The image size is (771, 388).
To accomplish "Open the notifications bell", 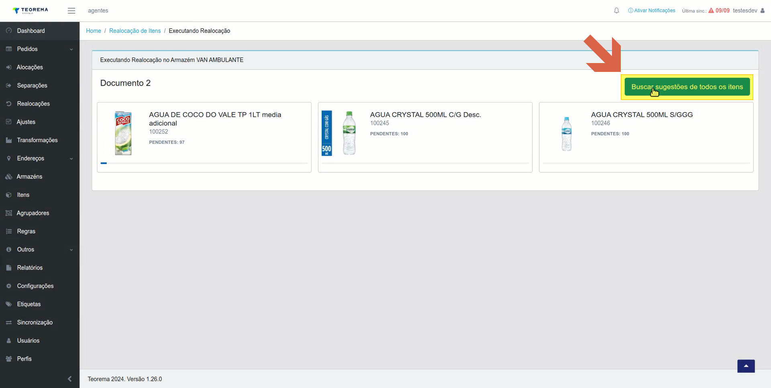I will (616, 10).
